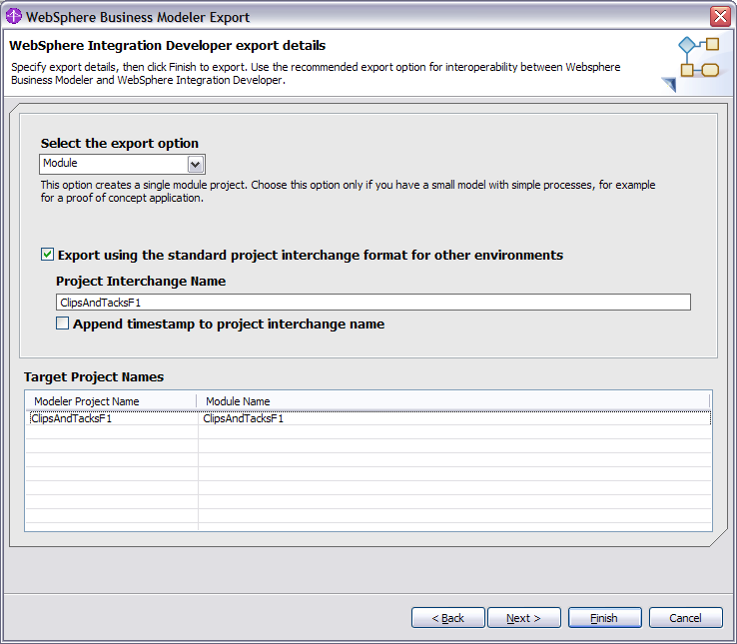Click the export details page heading
737x644 pixels.
(x=168, y=46)
